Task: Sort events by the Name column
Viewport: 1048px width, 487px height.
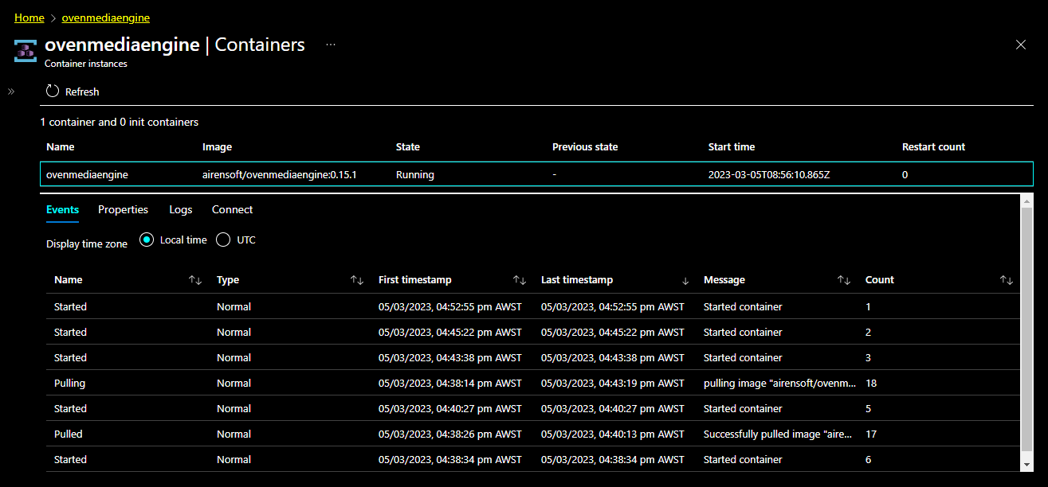Action: 195,279
